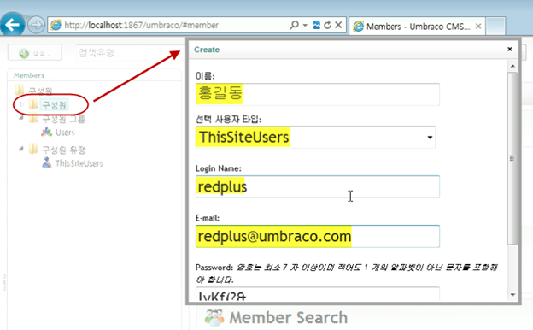The image size is (533, 330).
Task: Refresh the page with the reload icon
Action: [x=327, y=25]
